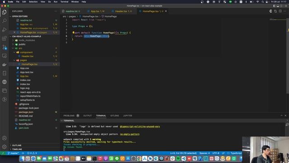
Task: Click LF end-of-line in status bar
Action: tap(223, 153)
